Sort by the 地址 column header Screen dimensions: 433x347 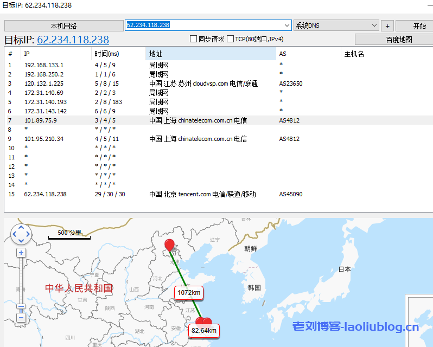pyautogui.click(x=211, y=54)
